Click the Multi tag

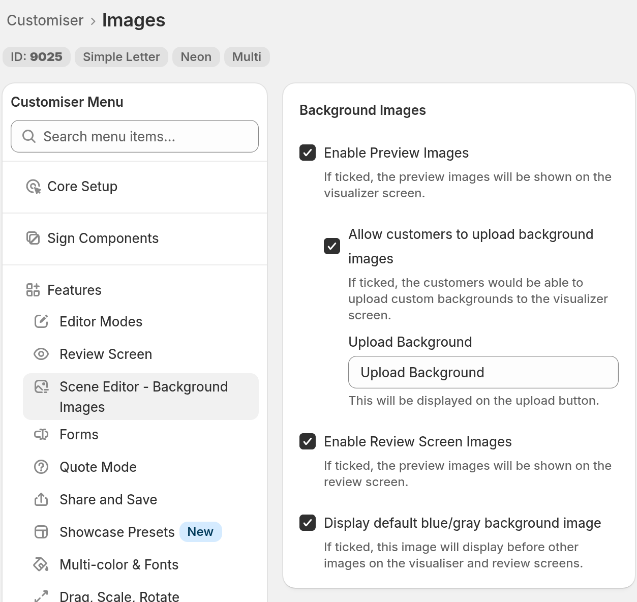(247, 56)
